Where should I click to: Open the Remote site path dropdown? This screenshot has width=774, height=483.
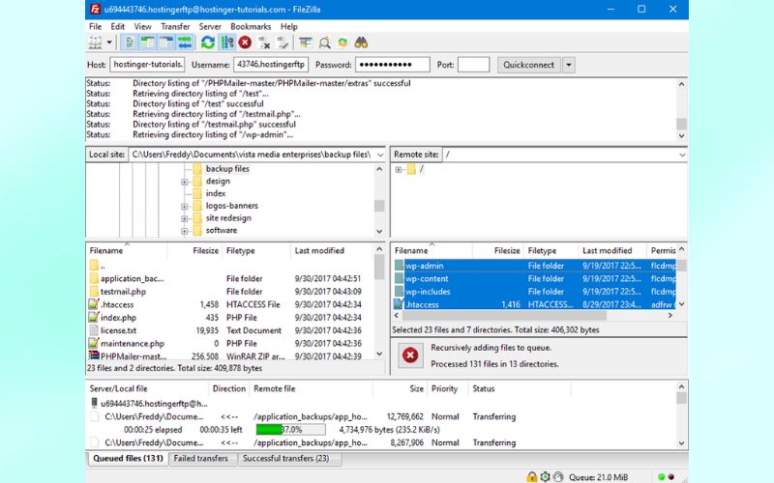[x=682, y=155]
